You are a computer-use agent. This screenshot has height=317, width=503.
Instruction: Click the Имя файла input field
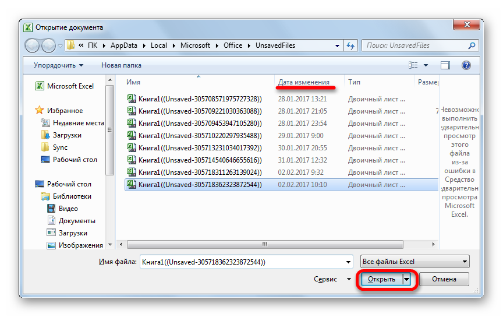coord(246,262)
